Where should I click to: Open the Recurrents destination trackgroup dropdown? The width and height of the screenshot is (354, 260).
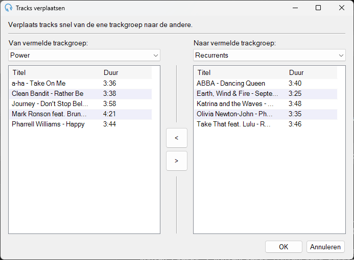269,55
